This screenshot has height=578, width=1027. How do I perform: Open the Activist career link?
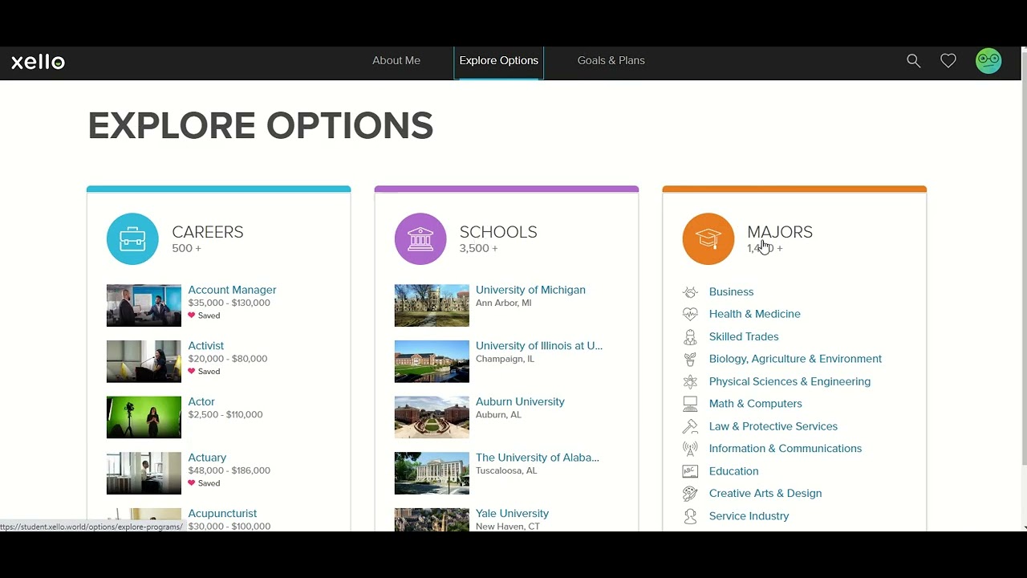[x=206, y=346]
